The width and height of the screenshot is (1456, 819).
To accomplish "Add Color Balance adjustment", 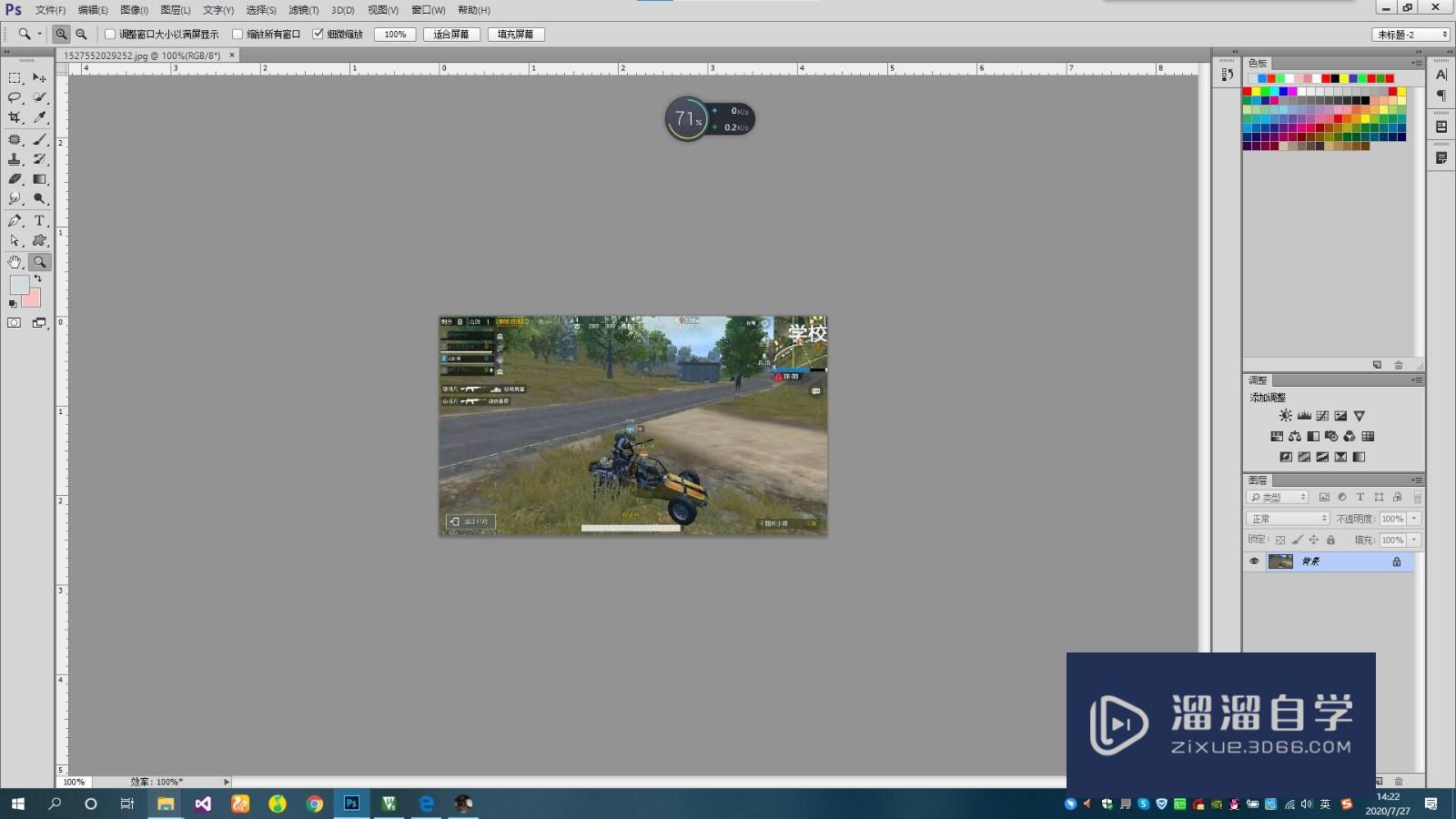I will [x=1295, y=437].
